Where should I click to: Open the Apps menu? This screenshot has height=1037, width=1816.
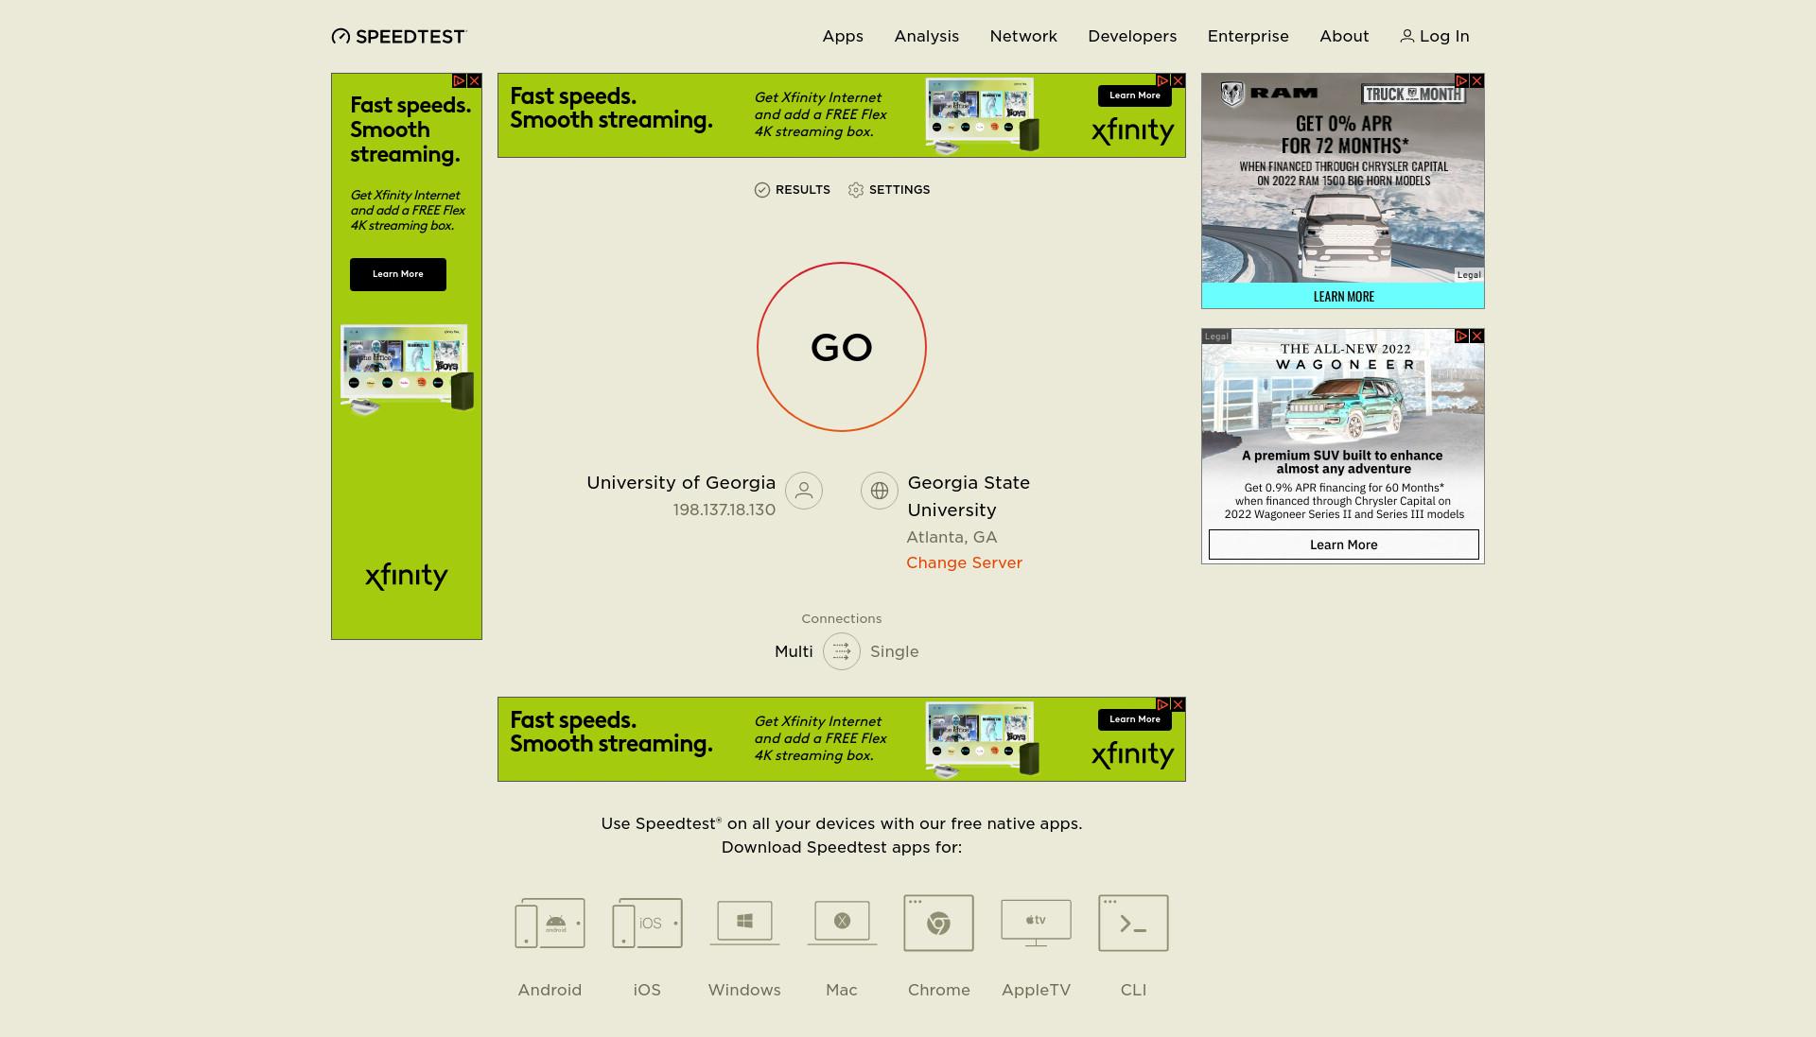[x=843, y=36]
